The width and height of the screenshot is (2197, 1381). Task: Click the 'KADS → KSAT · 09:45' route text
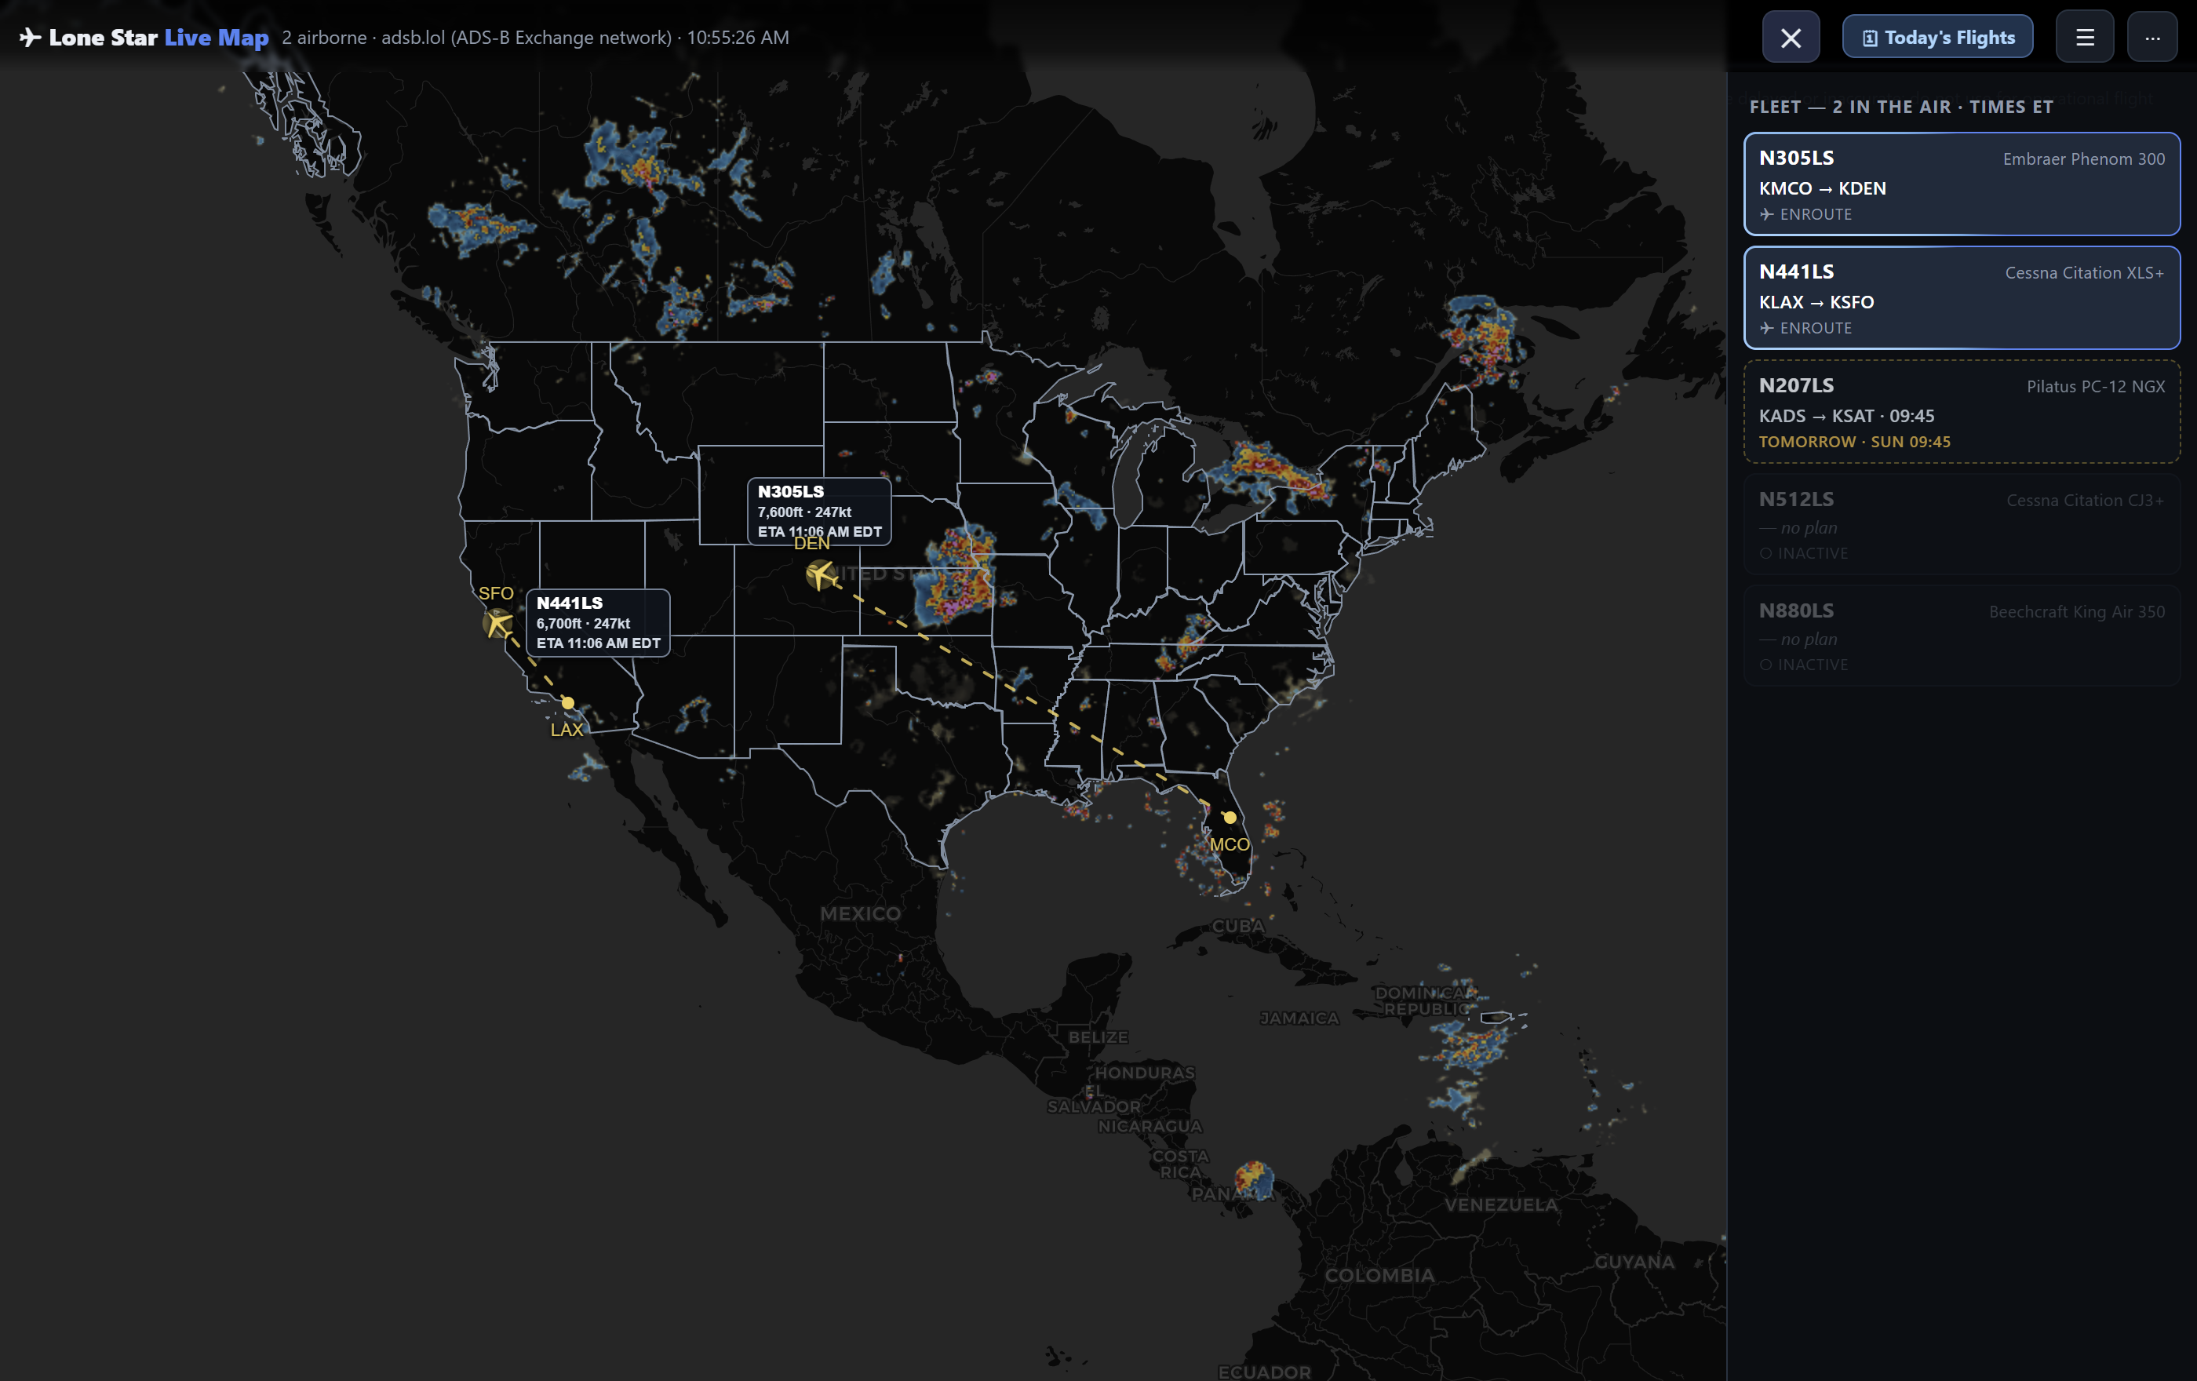point(1845,416)
